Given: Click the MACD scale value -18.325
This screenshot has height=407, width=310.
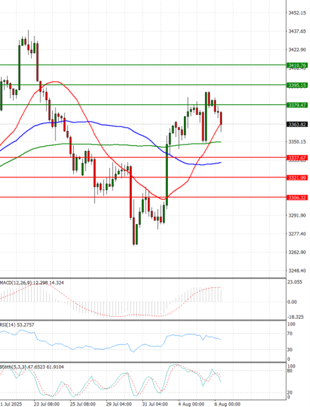Looking at the screenshot, I should [x=296, y=317].
